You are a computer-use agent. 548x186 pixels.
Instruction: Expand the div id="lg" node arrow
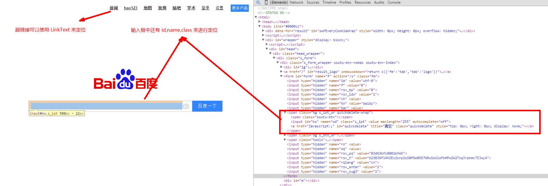click(281, 67)
